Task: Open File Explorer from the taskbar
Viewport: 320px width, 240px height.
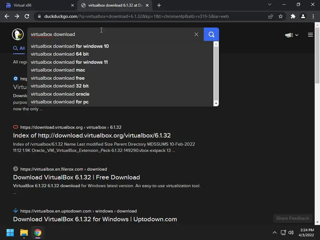Action: point(24,232)
